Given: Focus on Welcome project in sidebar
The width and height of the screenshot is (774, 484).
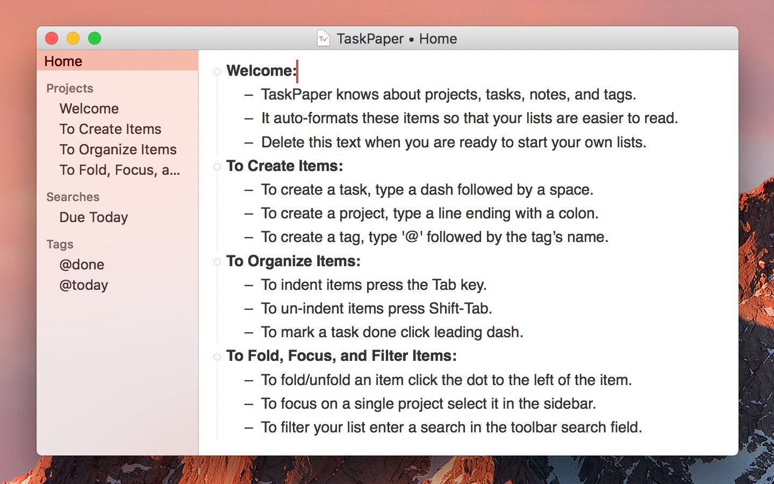Looking at the screenshot, I should click(x=89, y=109).
